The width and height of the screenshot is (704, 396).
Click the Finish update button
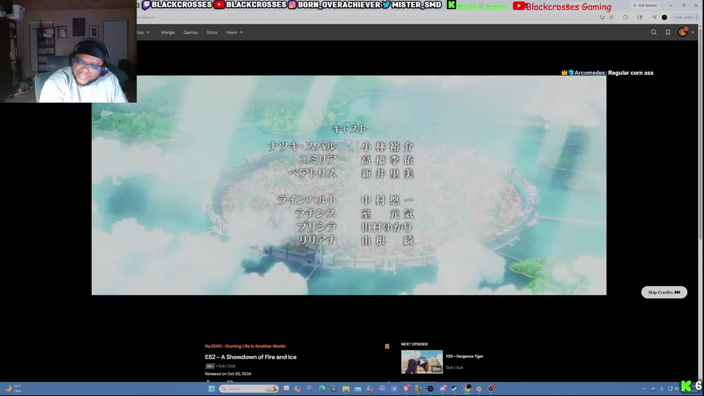(x=683, y=18)
